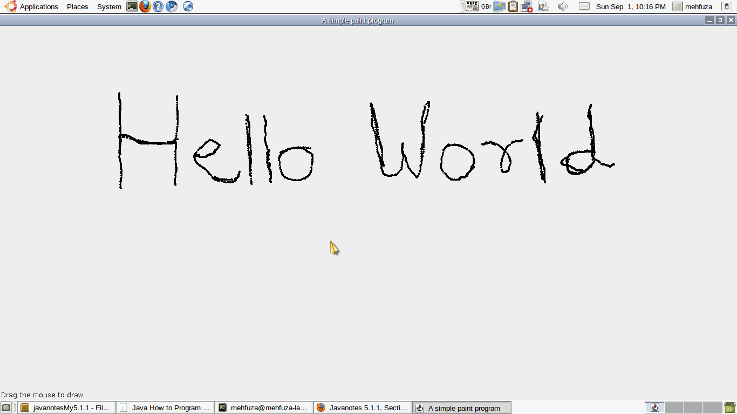737x414 pixels.
Task: Open the GBr keyboard layout switcher
Action: pyautogui.click(x=486, y=6)
